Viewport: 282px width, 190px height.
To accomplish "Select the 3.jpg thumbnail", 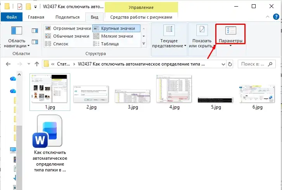I will [133, 96].
